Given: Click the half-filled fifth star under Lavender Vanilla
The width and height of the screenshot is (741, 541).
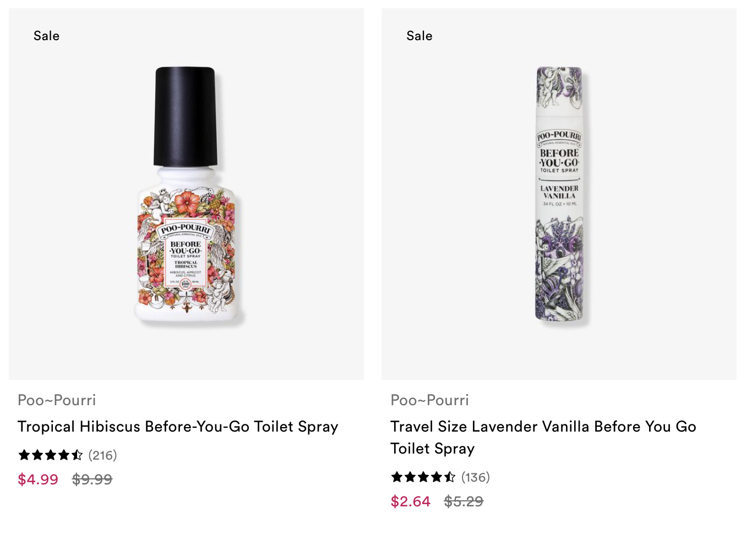Looking at the screenshot, I should tap(450, 477).
